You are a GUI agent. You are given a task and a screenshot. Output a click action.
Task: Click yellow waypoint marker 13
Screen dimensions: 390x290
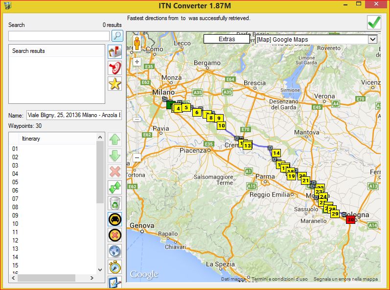point(248,145)
